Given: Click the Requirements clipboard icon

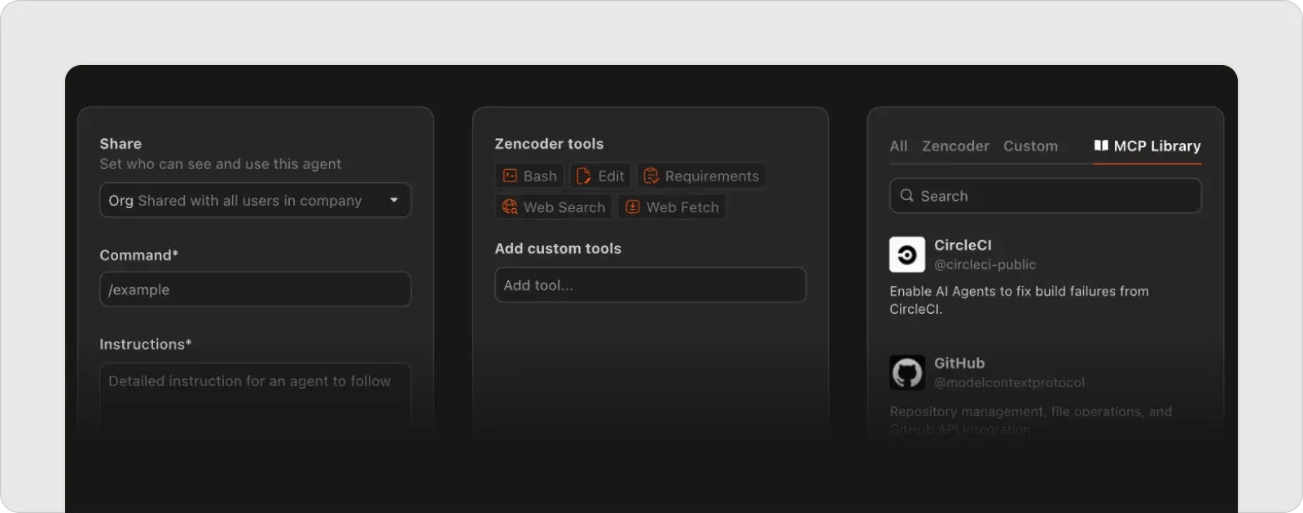Looking at the screenshot, I should (651, 176).
